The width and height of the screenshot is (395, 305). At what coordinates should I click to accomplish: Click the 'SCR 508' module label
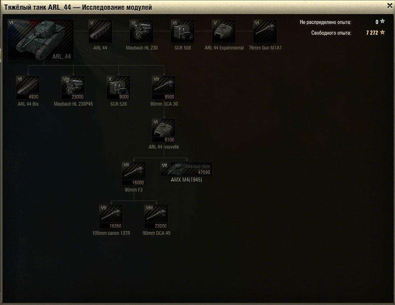pos(182,48)
